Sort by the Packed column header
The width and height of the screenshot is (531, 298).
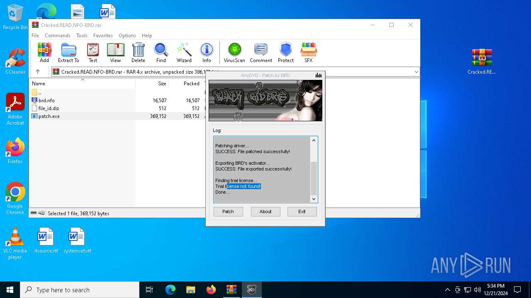tap(185, 83)
